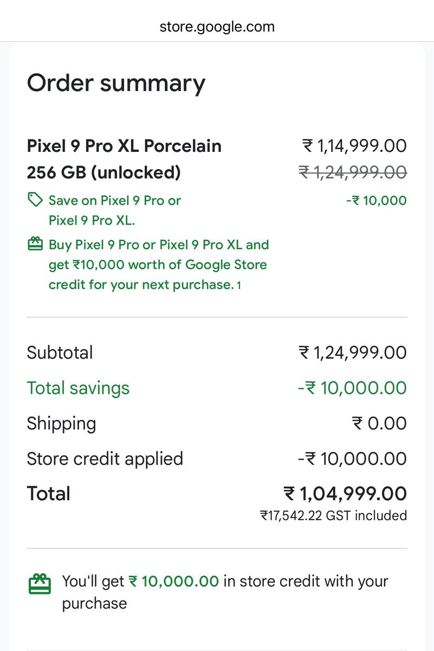This screenshot has width=434, height=651.
Task: Click the "256 GB (unlocked)" storage text
Action: tap(103, 173)
